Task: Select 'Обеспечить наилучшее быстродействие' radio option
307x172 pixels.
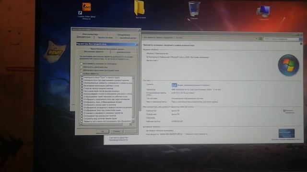Action: (x=81, y=70)
